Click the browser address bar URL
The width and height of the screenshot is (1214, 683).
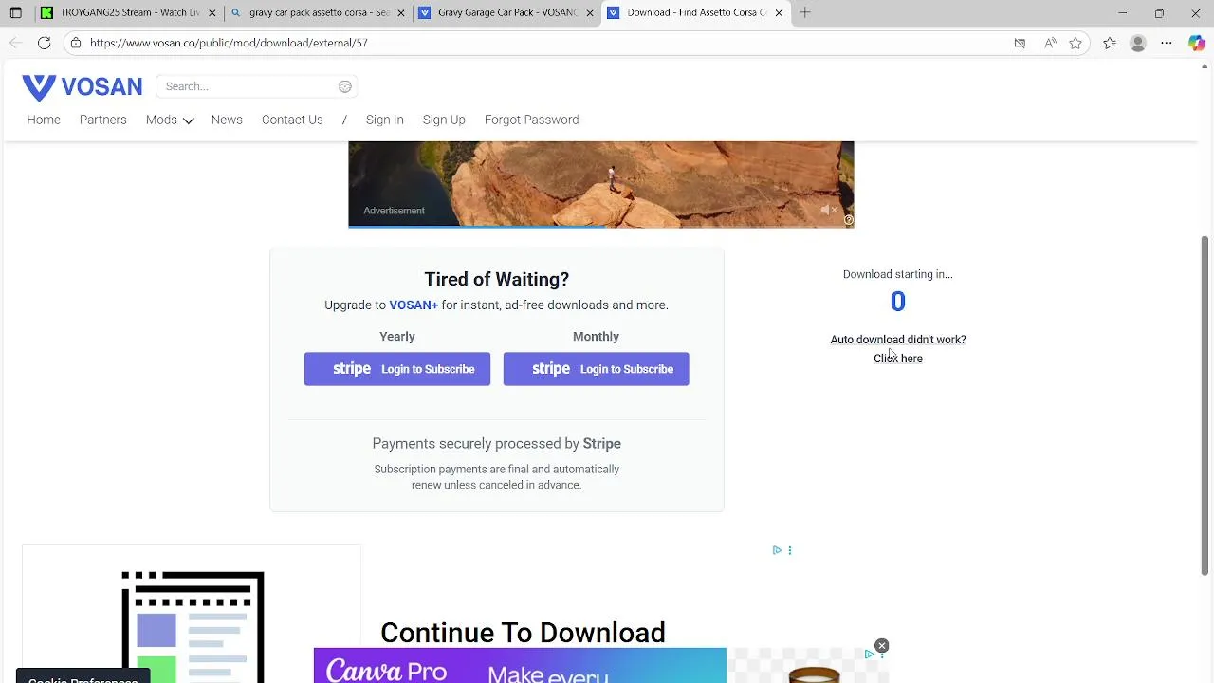(x=229, y=43)
